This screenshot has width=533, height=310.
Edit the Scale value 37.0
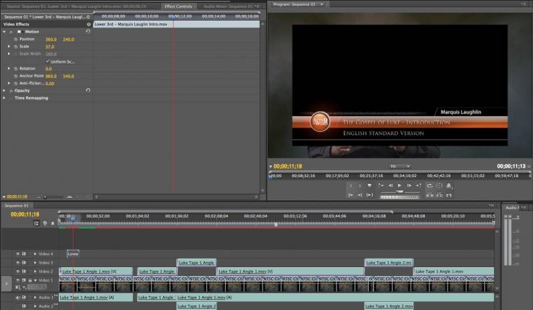49,47
